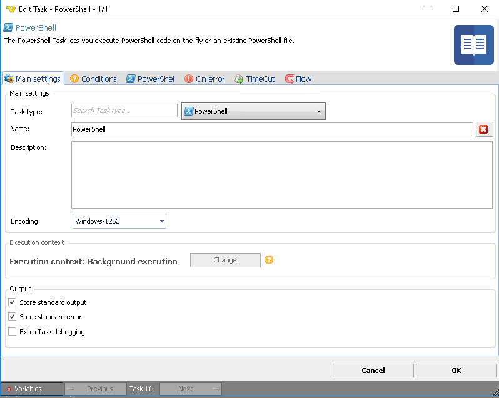This screenshot has width=499, height=398.
Task: Enable Extra Task debugging
Action: pyautogui.click(x=13, y=332)
